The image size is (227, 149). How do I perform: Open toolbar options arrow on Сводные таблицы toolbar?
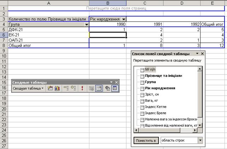pos(111,82)
